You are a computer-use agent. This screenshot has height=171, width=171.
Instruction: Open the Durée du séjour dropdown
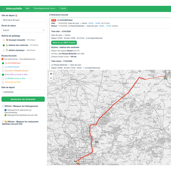[x=23, y=30]
